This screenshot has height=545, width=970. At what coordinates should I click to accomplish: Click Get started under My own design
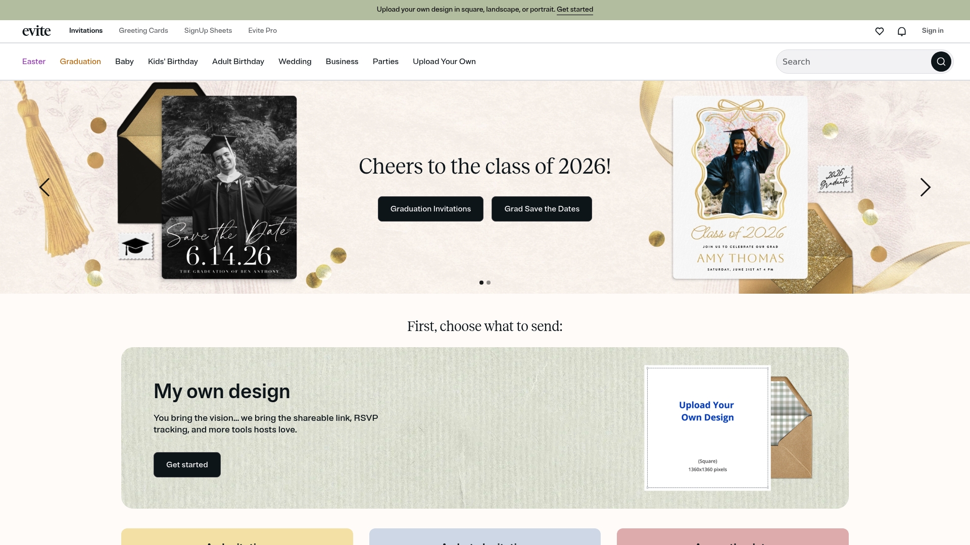[186, 464]
